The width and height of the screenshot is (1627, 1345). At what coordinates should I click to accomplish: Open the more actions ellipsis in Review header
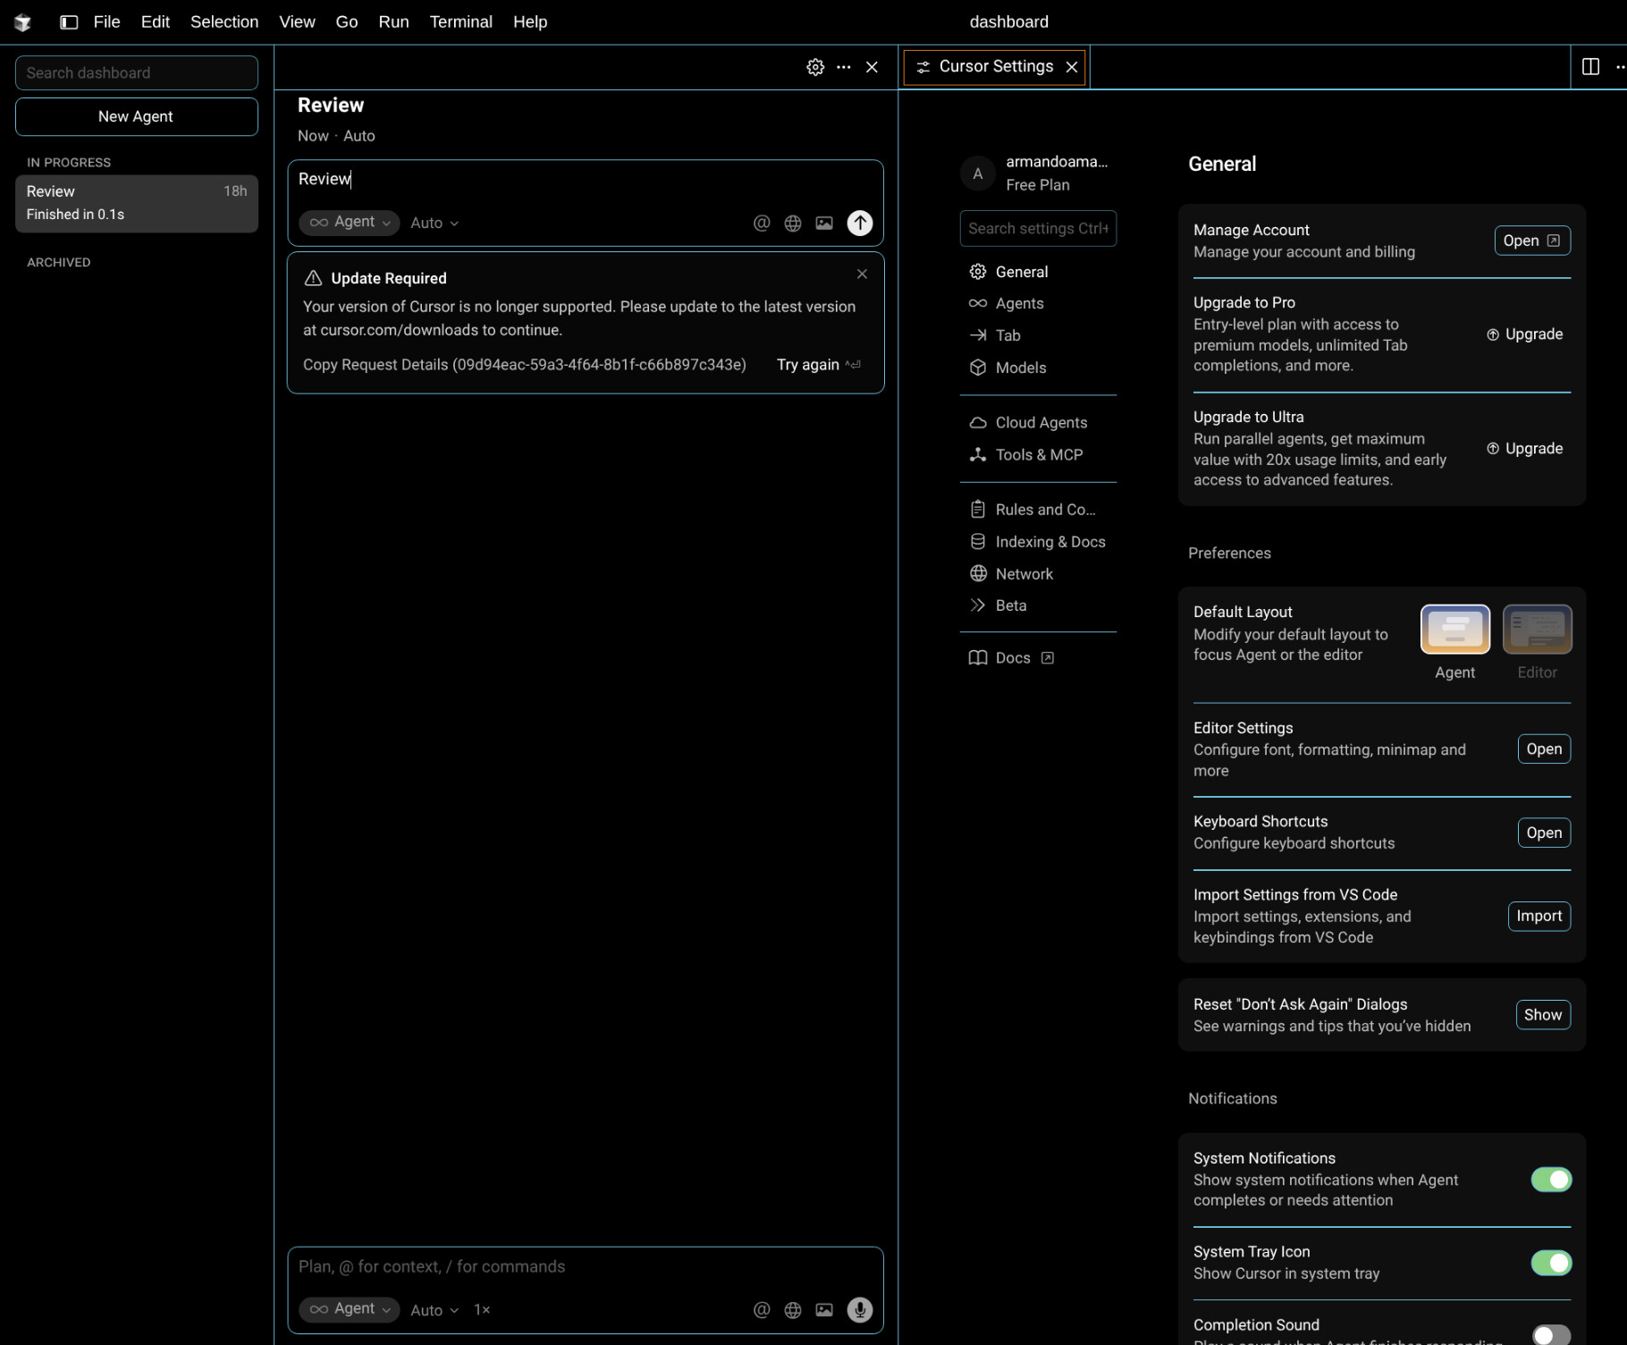point(844,67)
